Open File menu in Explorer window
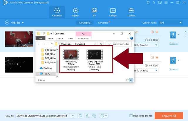 tap(41, 38)
